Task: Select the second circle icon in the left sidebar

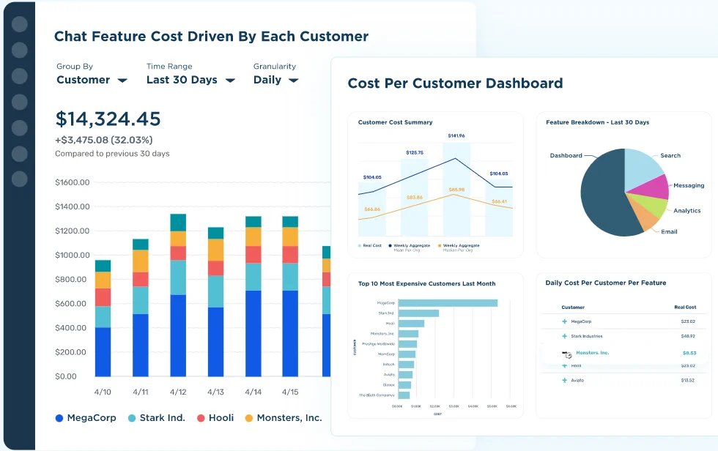Action: 20,50
